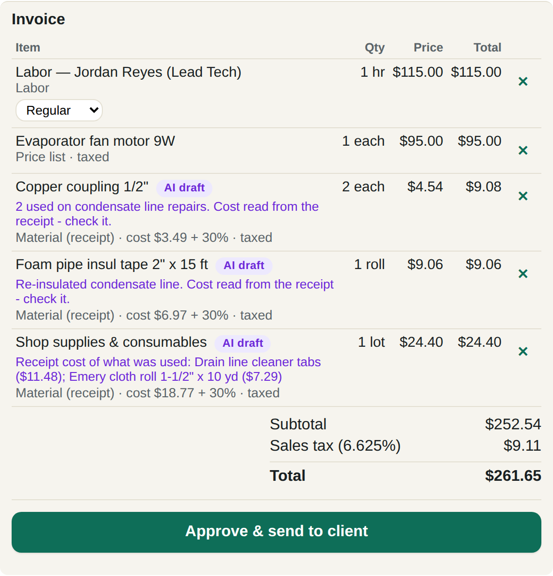553x576 pixels.
Task: Click AI draft badge on Copper coupling
Action: [184, 188]
